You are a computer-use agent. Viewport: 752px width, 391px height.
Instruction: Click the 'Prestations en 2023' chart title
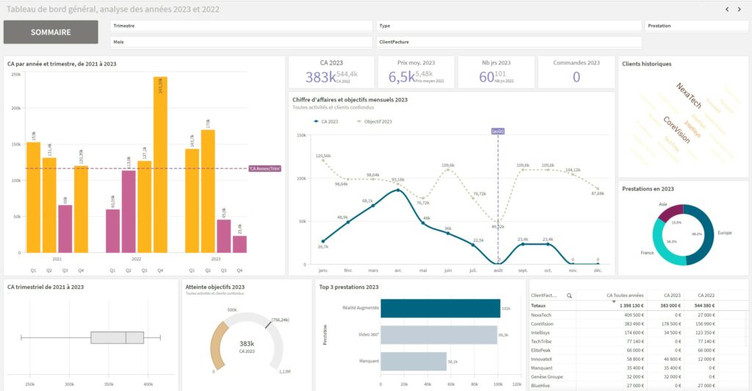tap(648, 189)
